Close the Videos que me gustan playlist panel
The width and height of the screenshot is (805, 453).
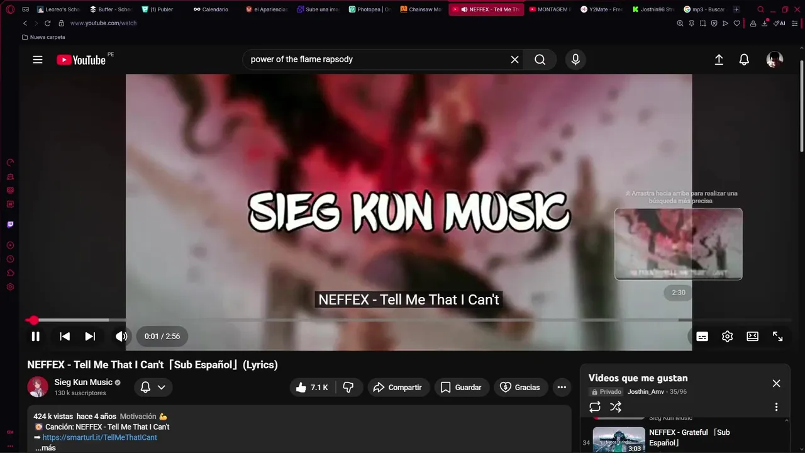776,383
